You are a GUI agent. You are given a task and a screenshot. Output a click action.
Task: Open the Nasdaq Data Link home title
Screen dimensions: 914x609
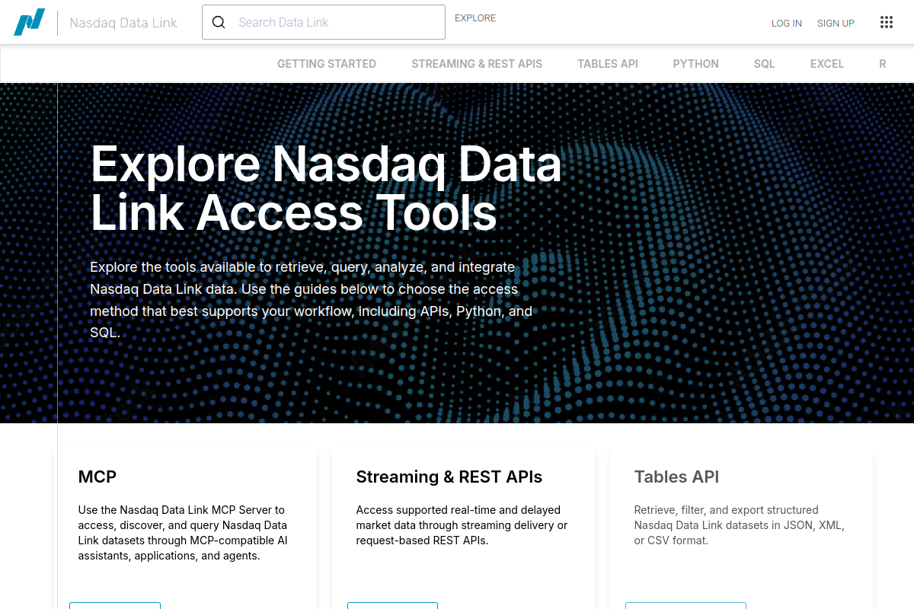pyautogui.click(x=123, y=23)
